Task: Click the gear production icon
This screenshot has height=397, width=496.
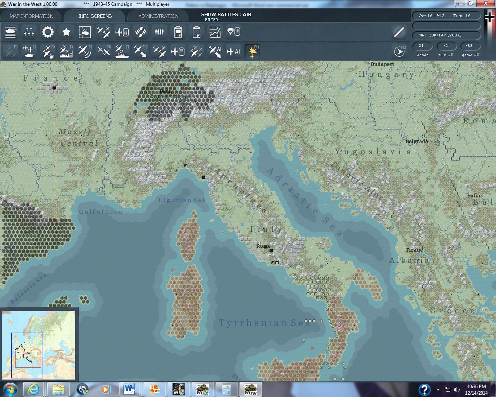Action: (48, 32)
